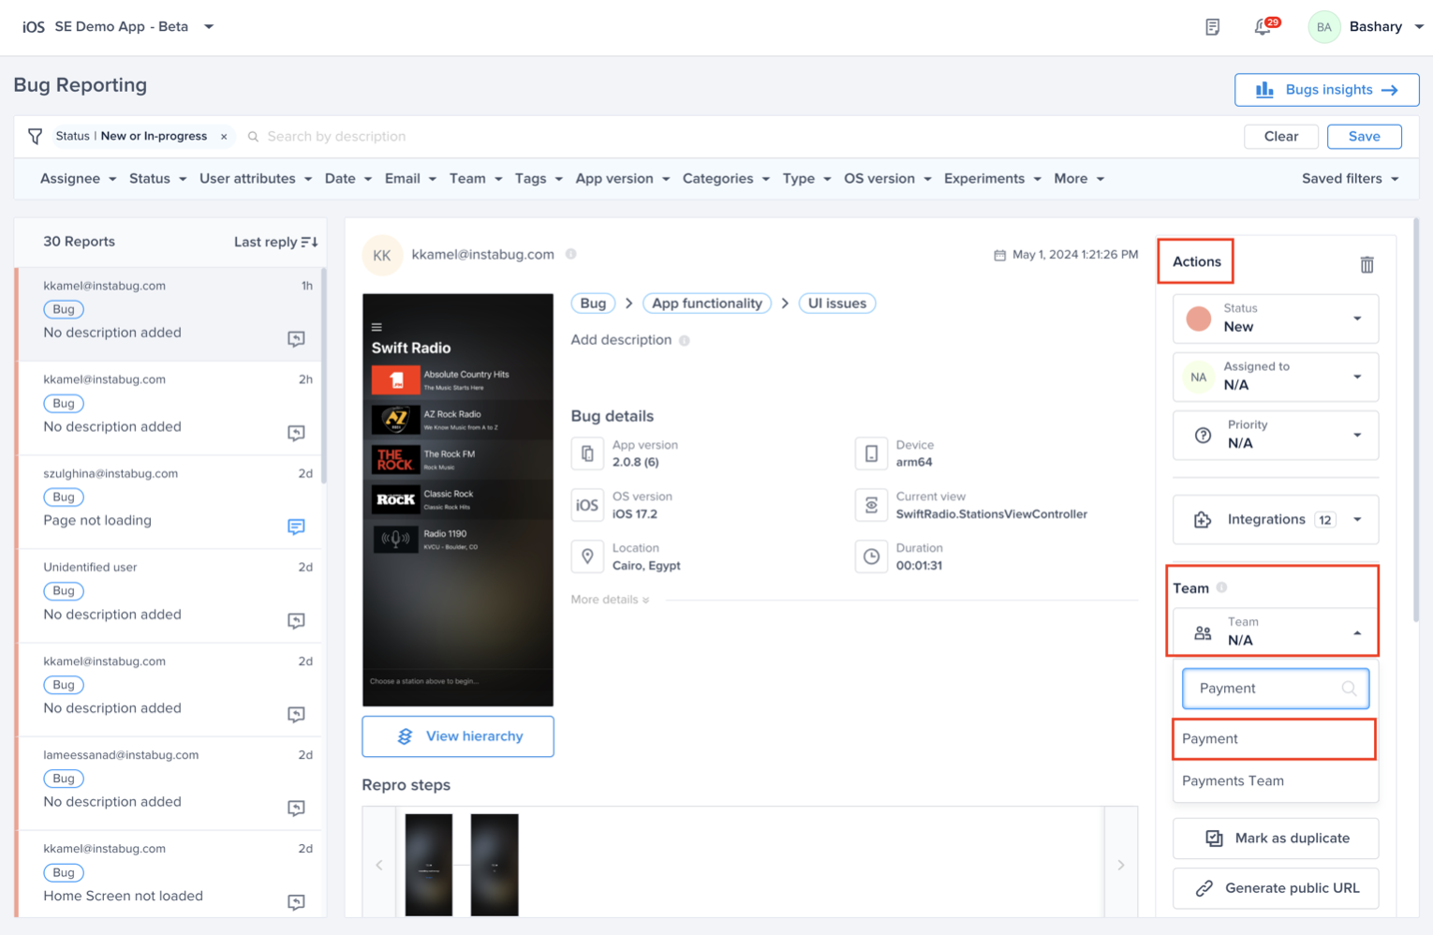This screenshot has width=1433, height=935.
Task: Click the Bugs insights button
Action: point(1326,90)
